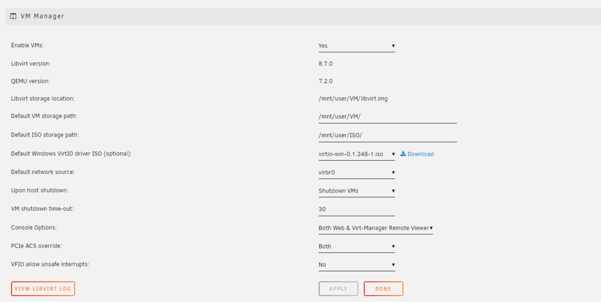Click the Default network source label
This screenshot has width=601, height=302.
click(x=43, y=172)
